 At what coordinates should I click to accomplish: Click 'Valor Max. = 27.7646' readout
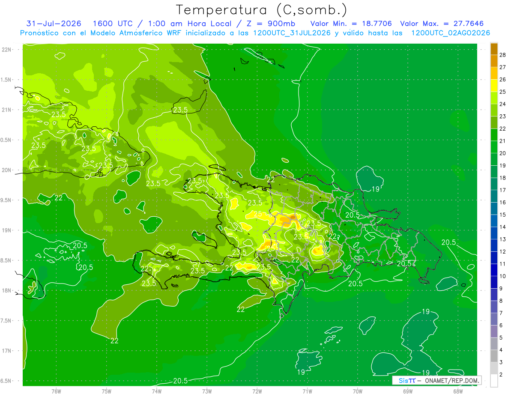(442, 24)
